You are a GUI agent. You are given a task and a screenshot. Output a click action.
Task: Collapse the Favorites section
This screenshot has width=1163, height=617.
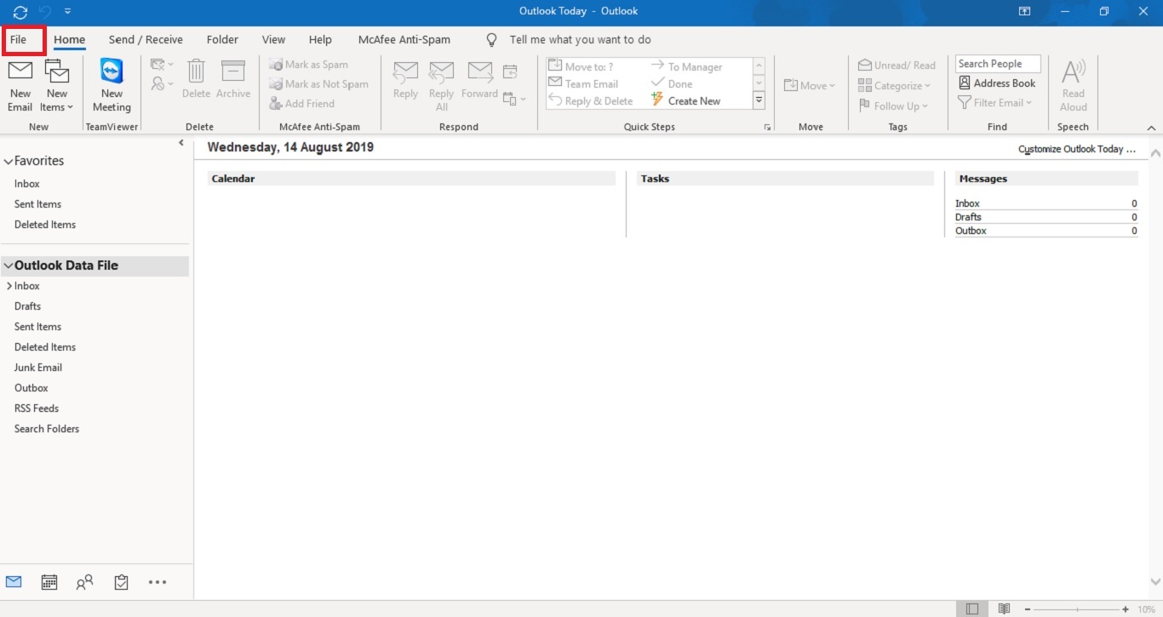pyautogui.click(x=9, y=161)
